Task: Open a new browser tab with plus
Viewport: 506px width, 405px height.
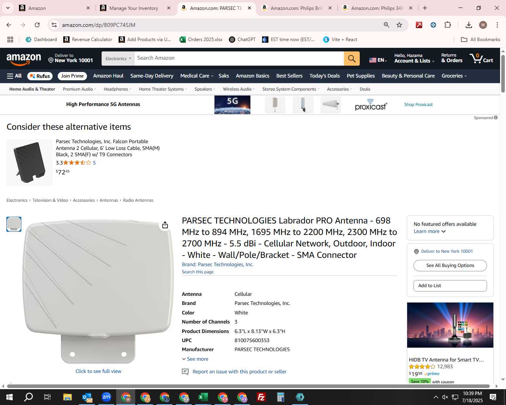Action: click(x=425, y=8)
